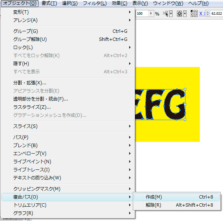
Task: Choose 解除(R) from the compound path submenu
Action: pos(153,205)
